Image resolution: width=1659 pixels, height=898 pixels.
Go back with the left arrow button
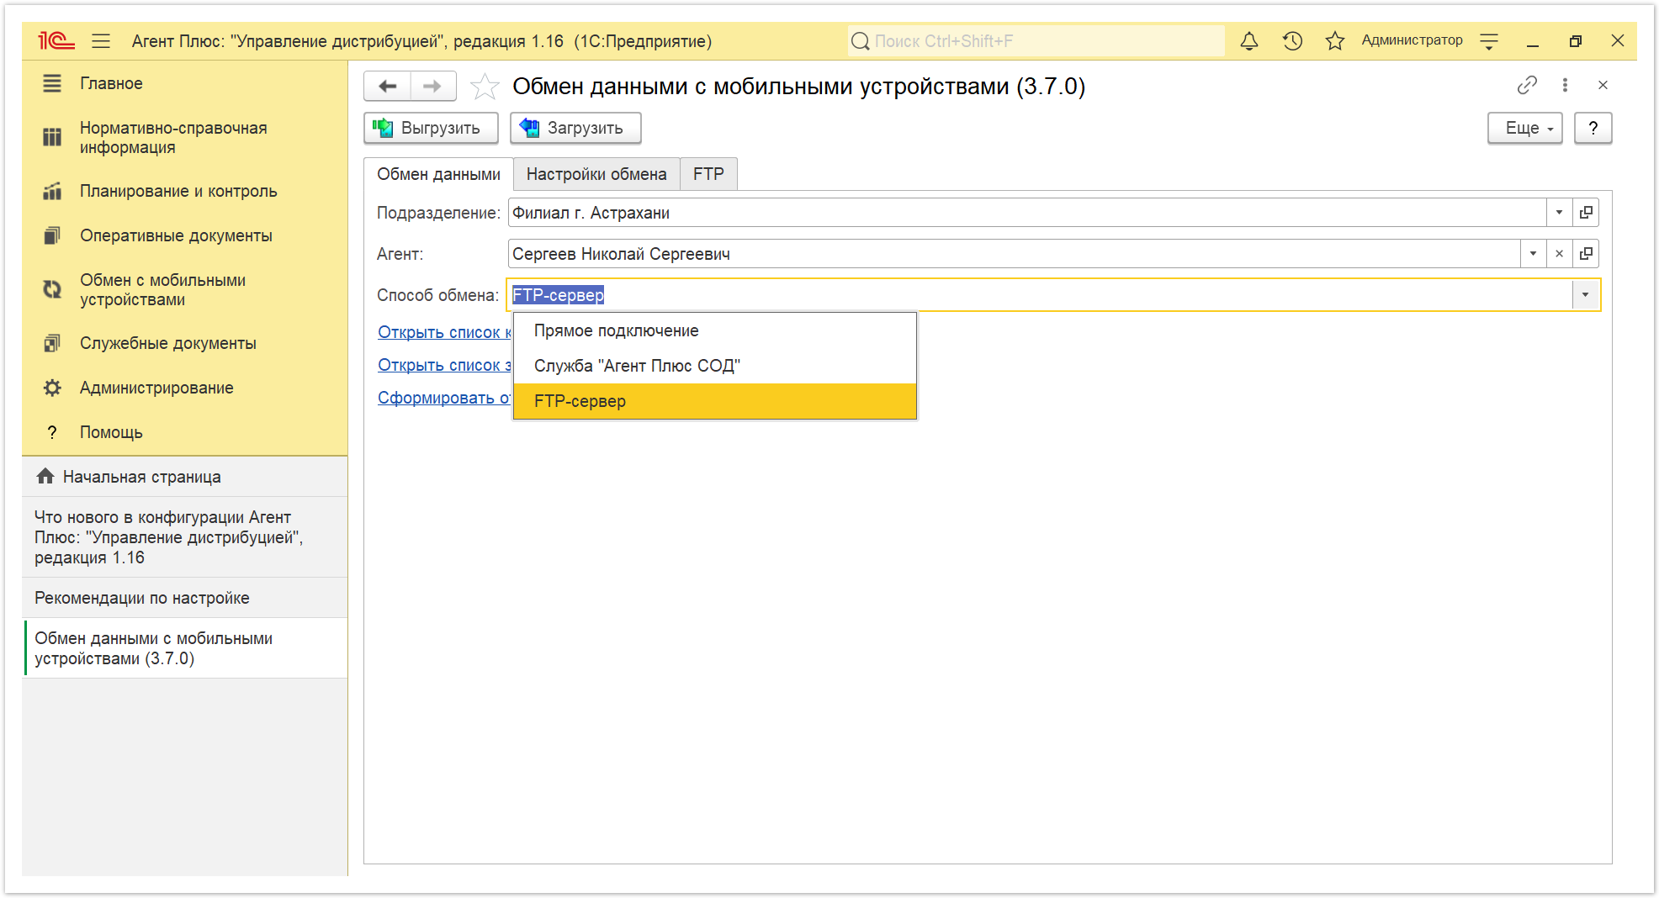[x=387, y=86]
